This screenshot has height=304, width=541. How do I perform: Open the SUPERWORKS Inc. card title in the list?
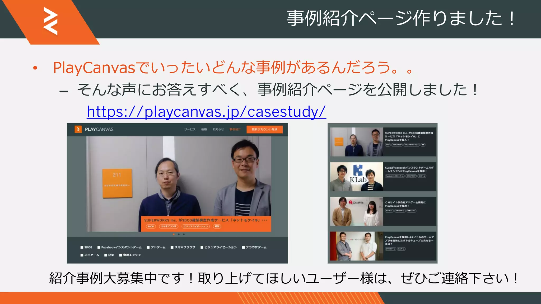click(409, 136)
